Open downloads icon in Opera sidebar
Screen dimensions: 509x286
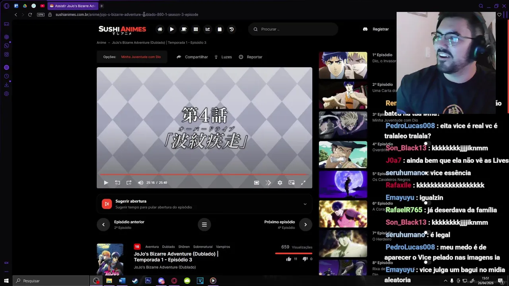tap(6, 85)
